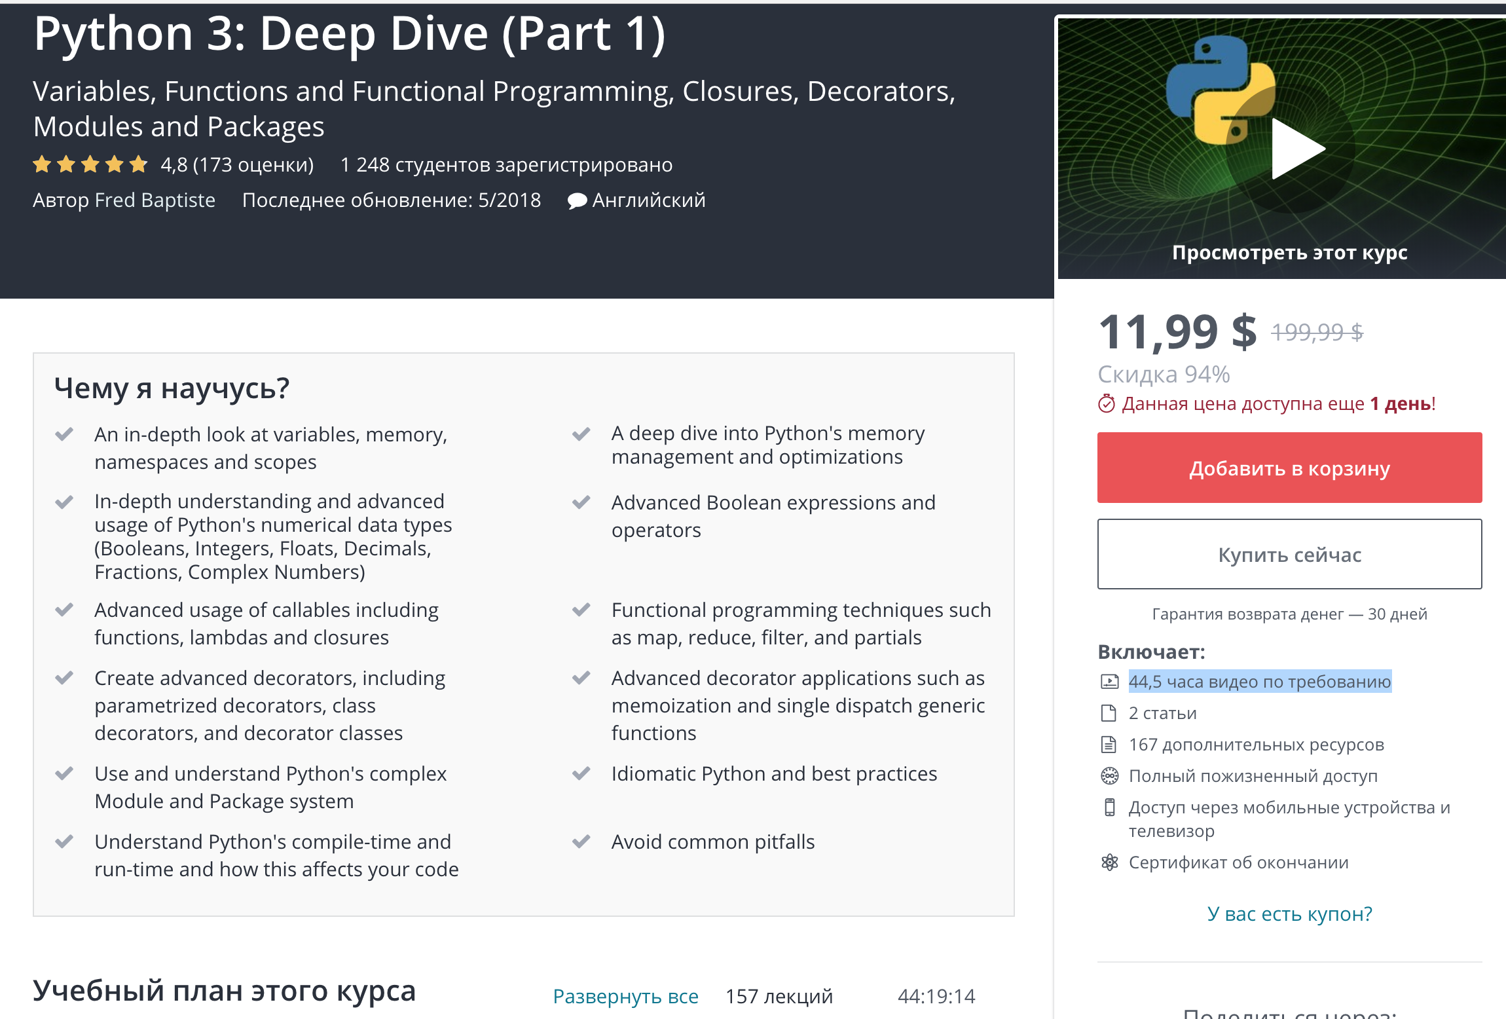Click the five-star rating
Screen dimensions: 1506x1019
(90, 164)
